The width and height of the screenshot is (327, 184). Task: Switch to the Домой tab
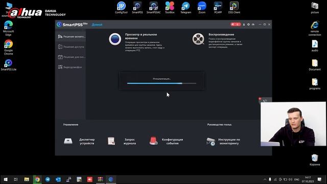(97, 25)
